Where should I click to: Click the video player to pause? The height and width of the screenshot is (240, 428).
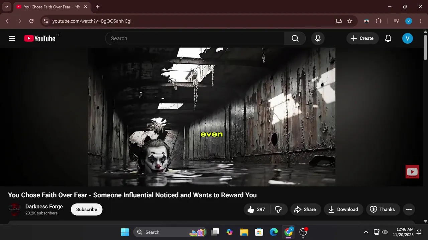(212, 117)
